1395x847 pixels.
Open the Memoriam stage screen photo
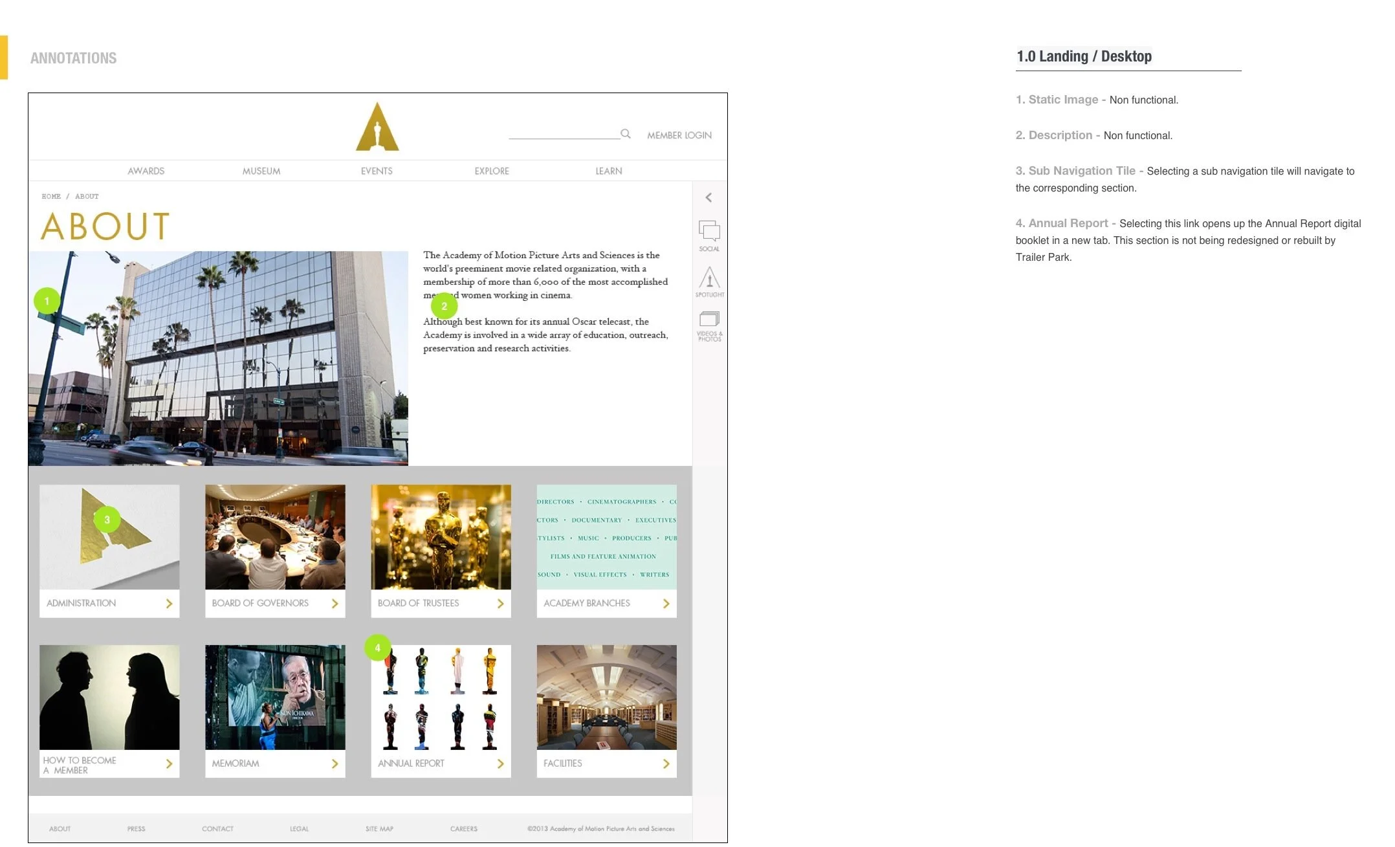click(x=275, y=698)
